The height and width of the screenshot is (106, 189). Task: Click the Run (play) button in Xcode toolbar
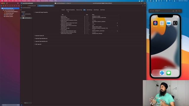pyautogui.click(x=18, y=3)
